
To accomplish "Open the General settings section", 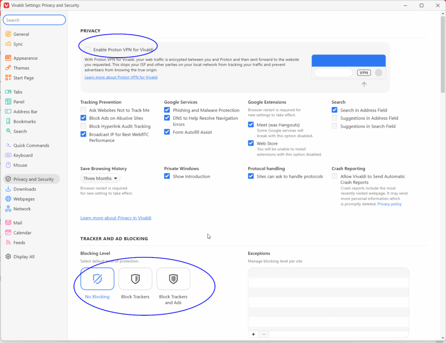I will tap(21, 34).
